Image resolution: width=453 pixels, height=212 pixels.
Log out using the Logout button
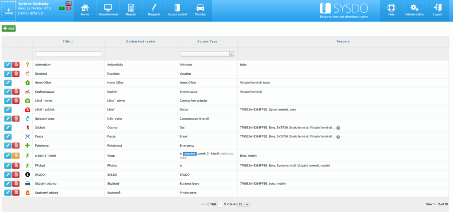pos(438,10)
